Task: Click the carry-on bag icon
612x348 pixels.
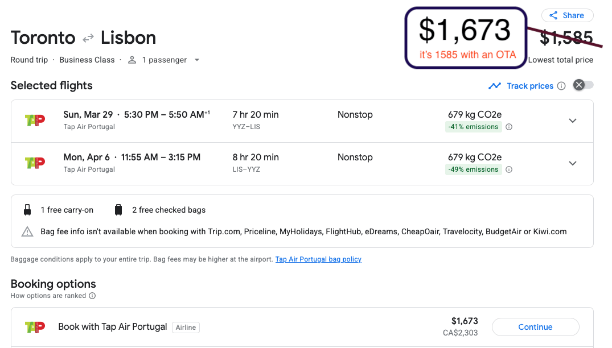Action: click(27, 210)
